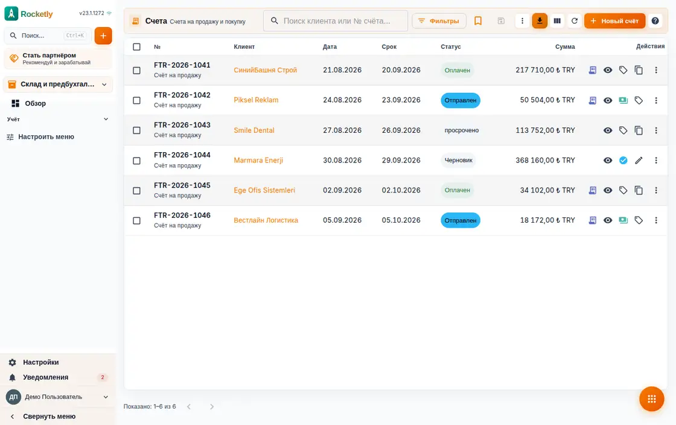Viewport: 676px width, 425px height.
Task: Click the tag icon for FTR-2026-1043
Action: pos(623,130)
